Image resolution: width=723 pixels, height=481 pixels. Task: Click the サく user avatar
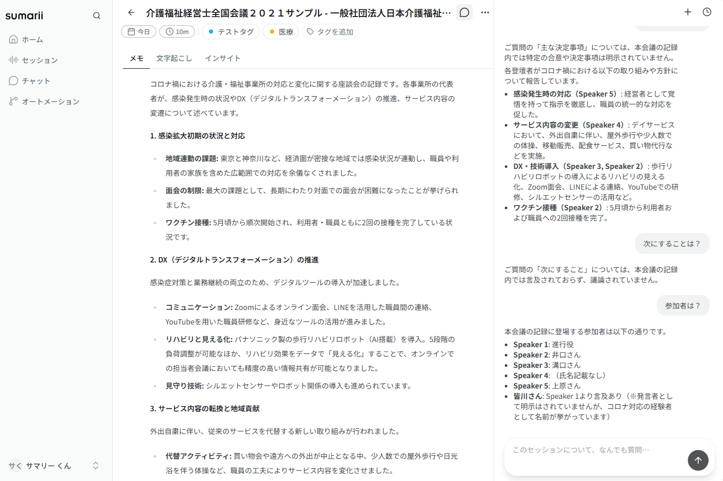pyautogui.click(x=15, y=466)
